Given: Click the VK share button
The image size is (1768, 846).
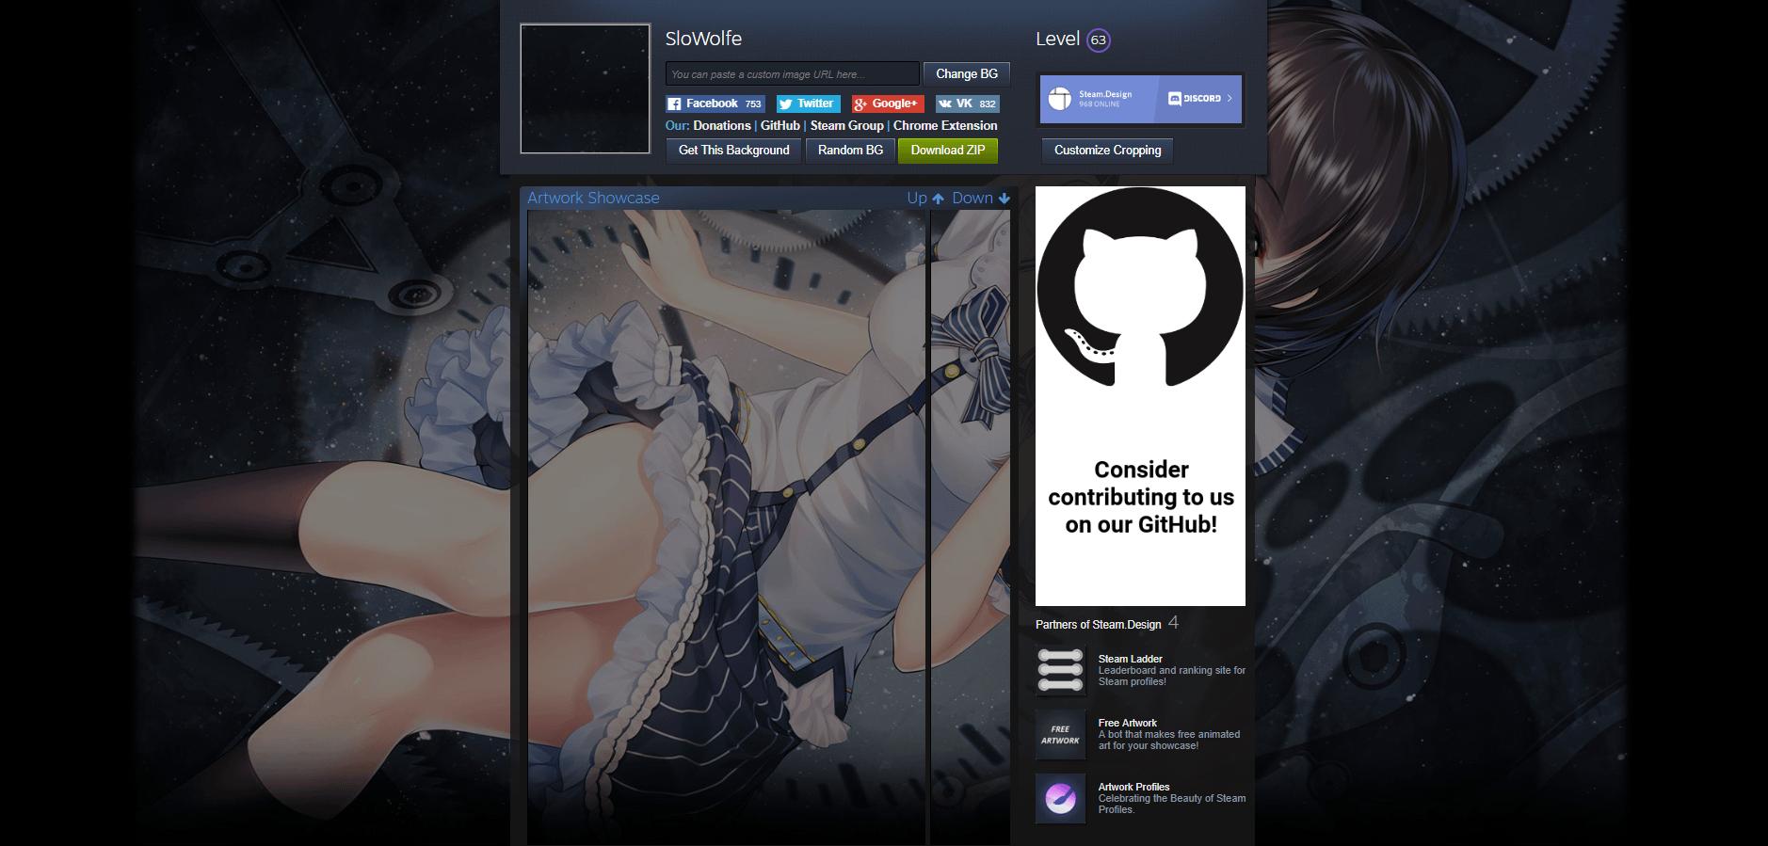Looking at the screenshot, I should coord(967,104).
